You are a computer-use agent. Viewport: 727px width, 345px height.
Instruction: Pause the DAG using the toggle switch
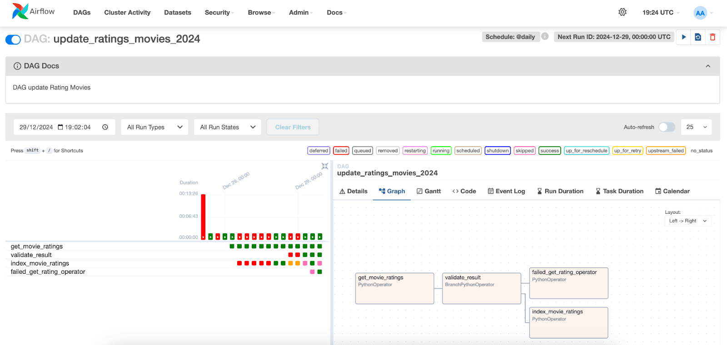point(13,39)
